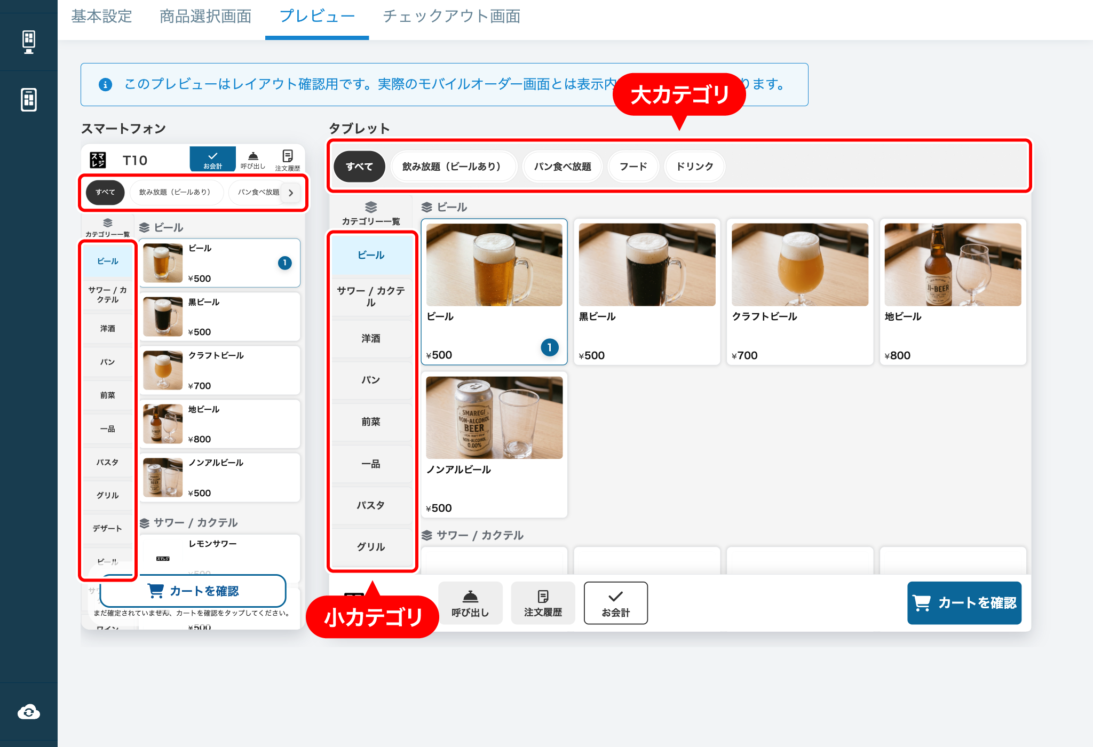
Task: Tap the smartphone カテゴリー一覧 layers icon
Action: coord(108,222)
